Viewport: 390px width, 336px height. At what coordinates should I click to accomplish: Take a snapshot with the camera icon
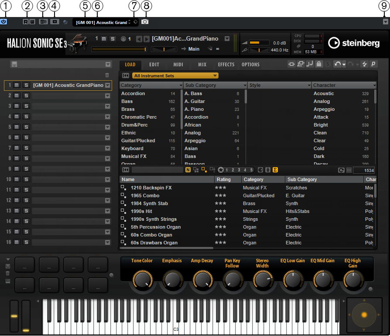(x=145, y=22)
